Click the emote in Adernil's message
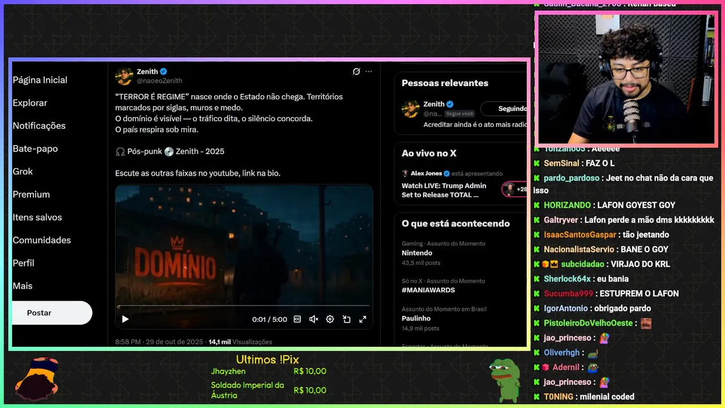725x408 pixels. click(592, 368)
